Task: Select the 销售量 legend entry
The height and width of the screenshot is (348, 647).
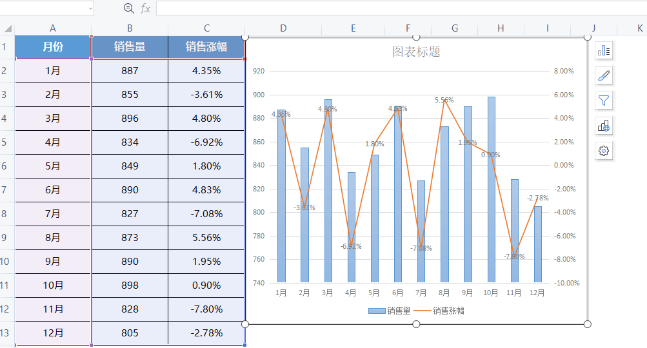Action: click(x=390, y=311)
